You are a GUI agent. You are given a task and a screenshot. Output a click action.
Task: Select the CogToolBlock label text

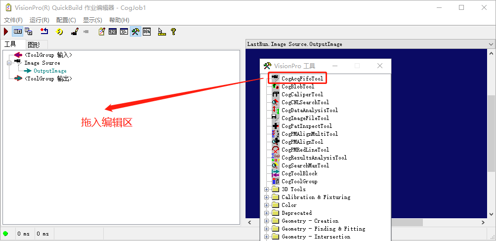coord(299,173)
